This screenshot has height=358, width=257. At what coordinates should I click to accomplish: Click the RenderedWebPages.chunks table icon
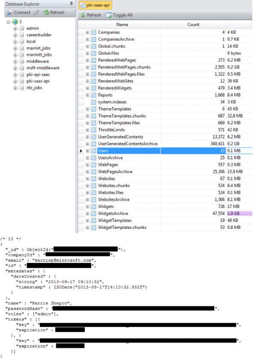[x=93, y=67]
